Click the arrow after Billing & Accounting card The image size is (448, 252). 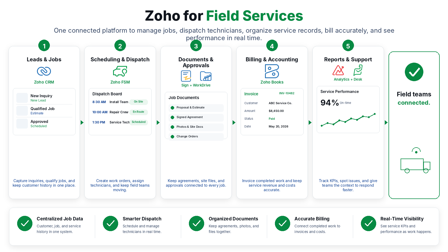[310, 122]
